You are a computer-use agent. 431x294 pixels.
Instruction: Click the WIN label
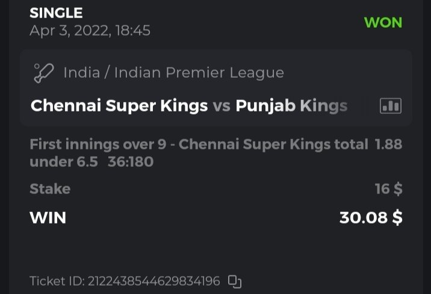[x=48, y=217]
